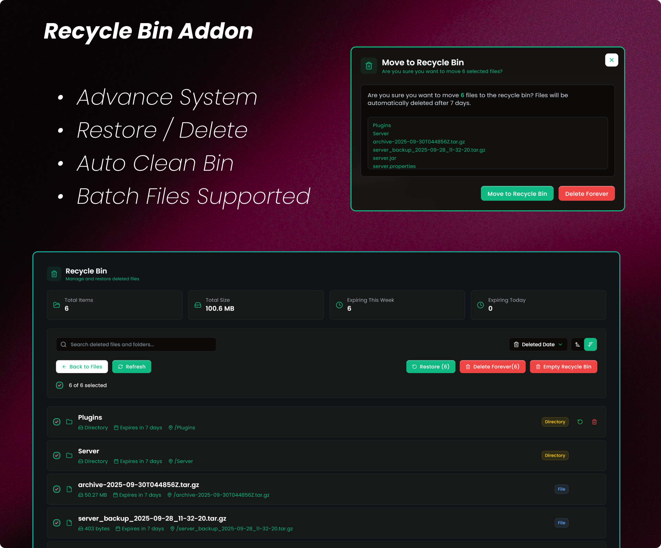This screenshot has width=661, height=548.
Task: Click the restore icon on Plugins row
Action: (x=580, y=422)
